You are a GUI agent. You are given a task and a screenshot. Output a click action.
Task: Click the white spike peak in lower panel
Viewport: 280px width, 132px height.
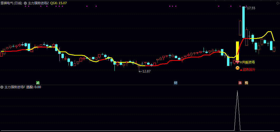pos(237,91)
